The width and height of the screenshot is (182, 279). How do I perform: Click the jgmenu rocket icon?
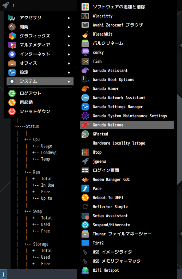(85, 161)
